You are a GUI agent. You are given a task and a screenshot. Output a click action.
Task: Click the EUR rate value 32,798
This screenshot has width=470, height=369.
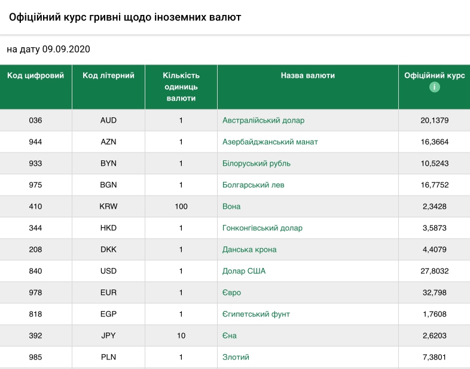pyautogui.click(x=434, y=292)
